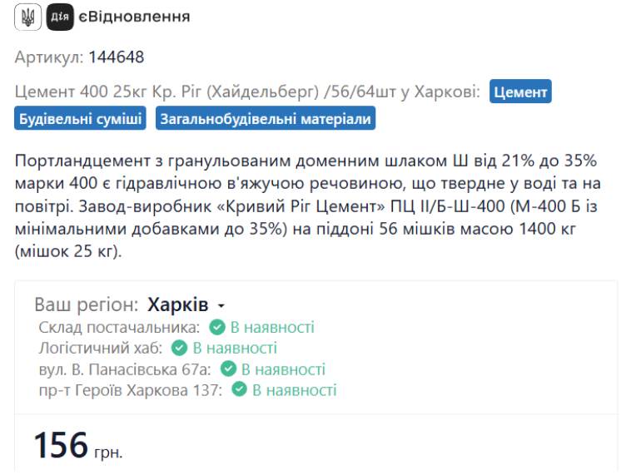Click В наявності next to Логістичний хаб

coord(235,348)
